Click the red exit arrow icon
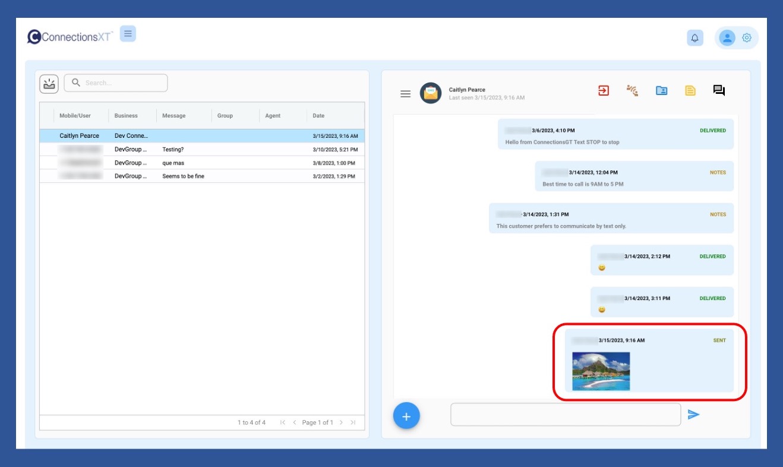Screen dimensions: 783x467 [x=604, y=91]
